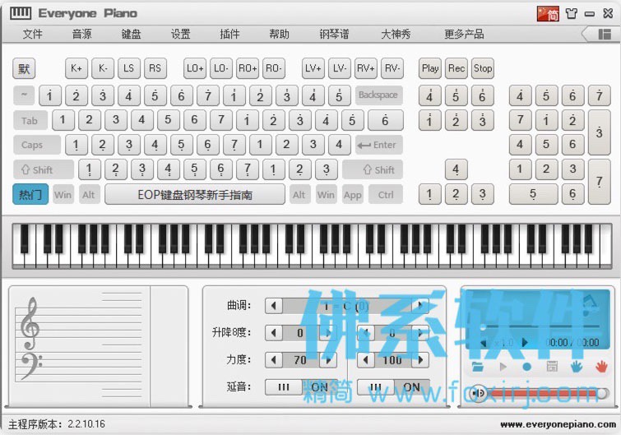Viewport: 621px width, 435px height.
Task: Decrease the 曲调 key with left arrow
Action: tap(274, 306)
